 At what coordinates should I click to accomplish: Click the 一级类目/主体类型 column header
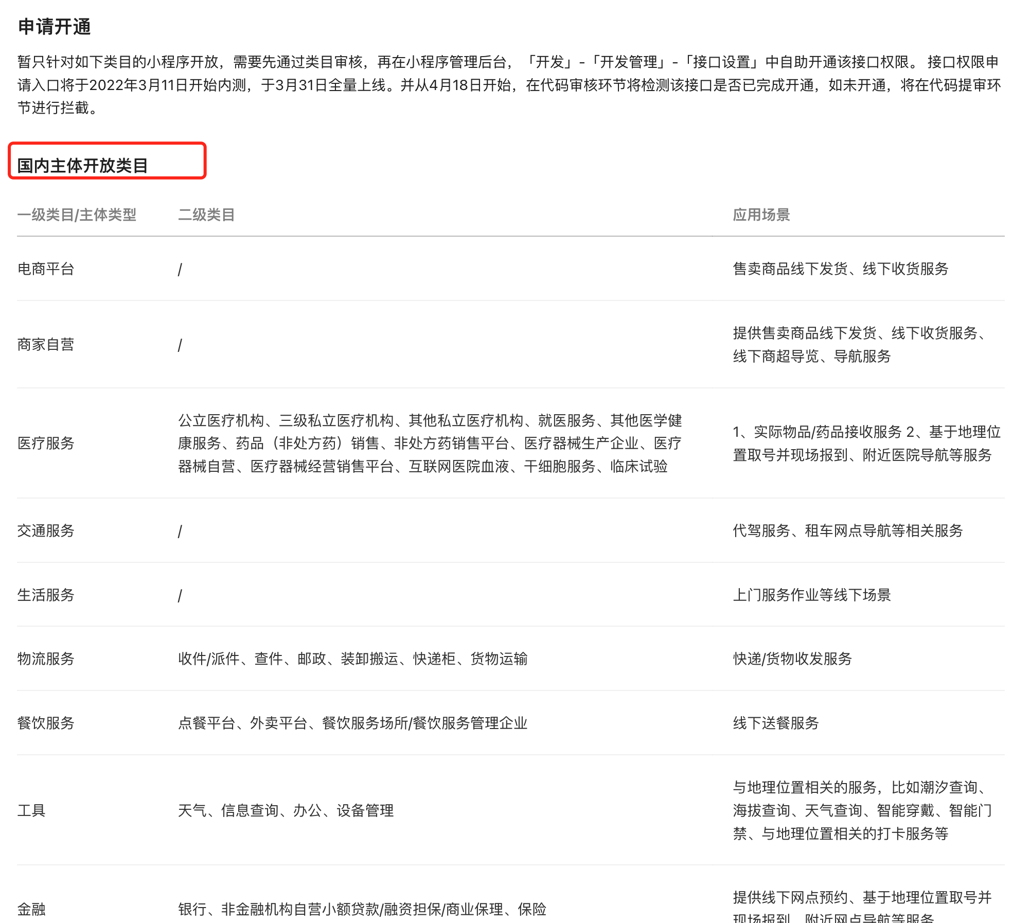[77, 215]
